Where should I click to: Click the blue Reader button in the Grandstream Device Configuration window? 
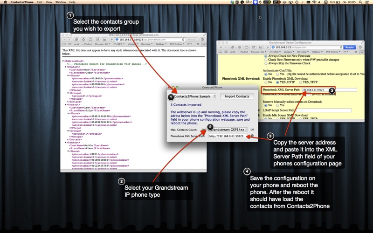(x=349, y=48)
